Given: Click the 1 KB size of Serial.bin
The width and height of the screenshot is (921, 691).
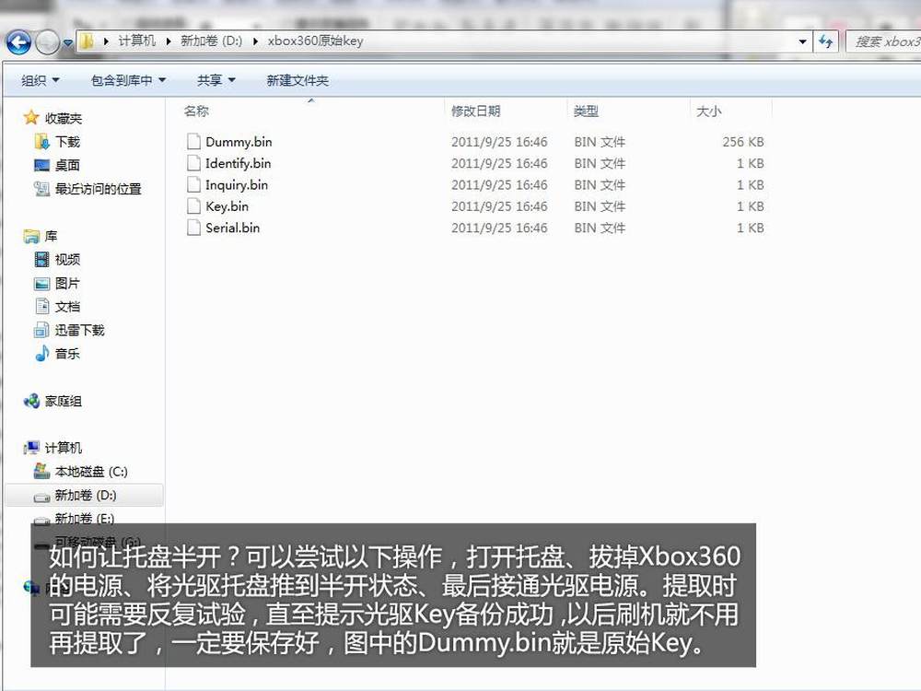Looking at the screenshot, I should pos(751,228).
